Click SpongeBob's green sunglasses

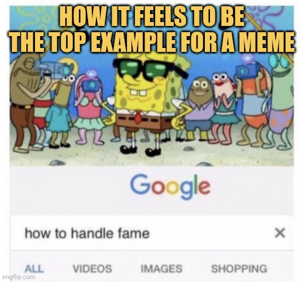(150, 69)
